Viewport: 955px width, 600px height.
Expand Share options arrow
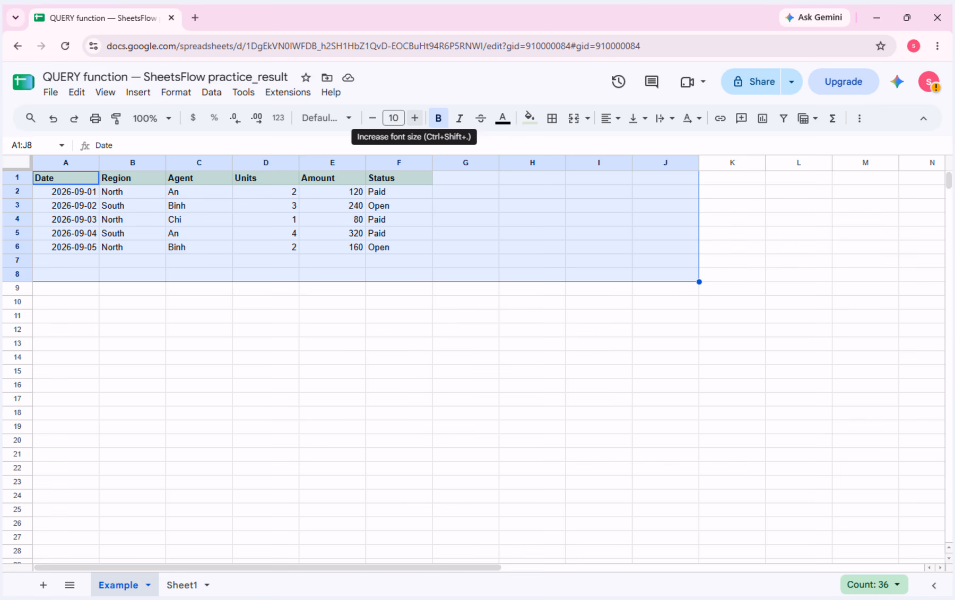coord(791,82)
